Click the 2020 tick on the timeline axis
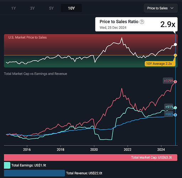The width and height of the screenshot is (182, 178). 94,150
